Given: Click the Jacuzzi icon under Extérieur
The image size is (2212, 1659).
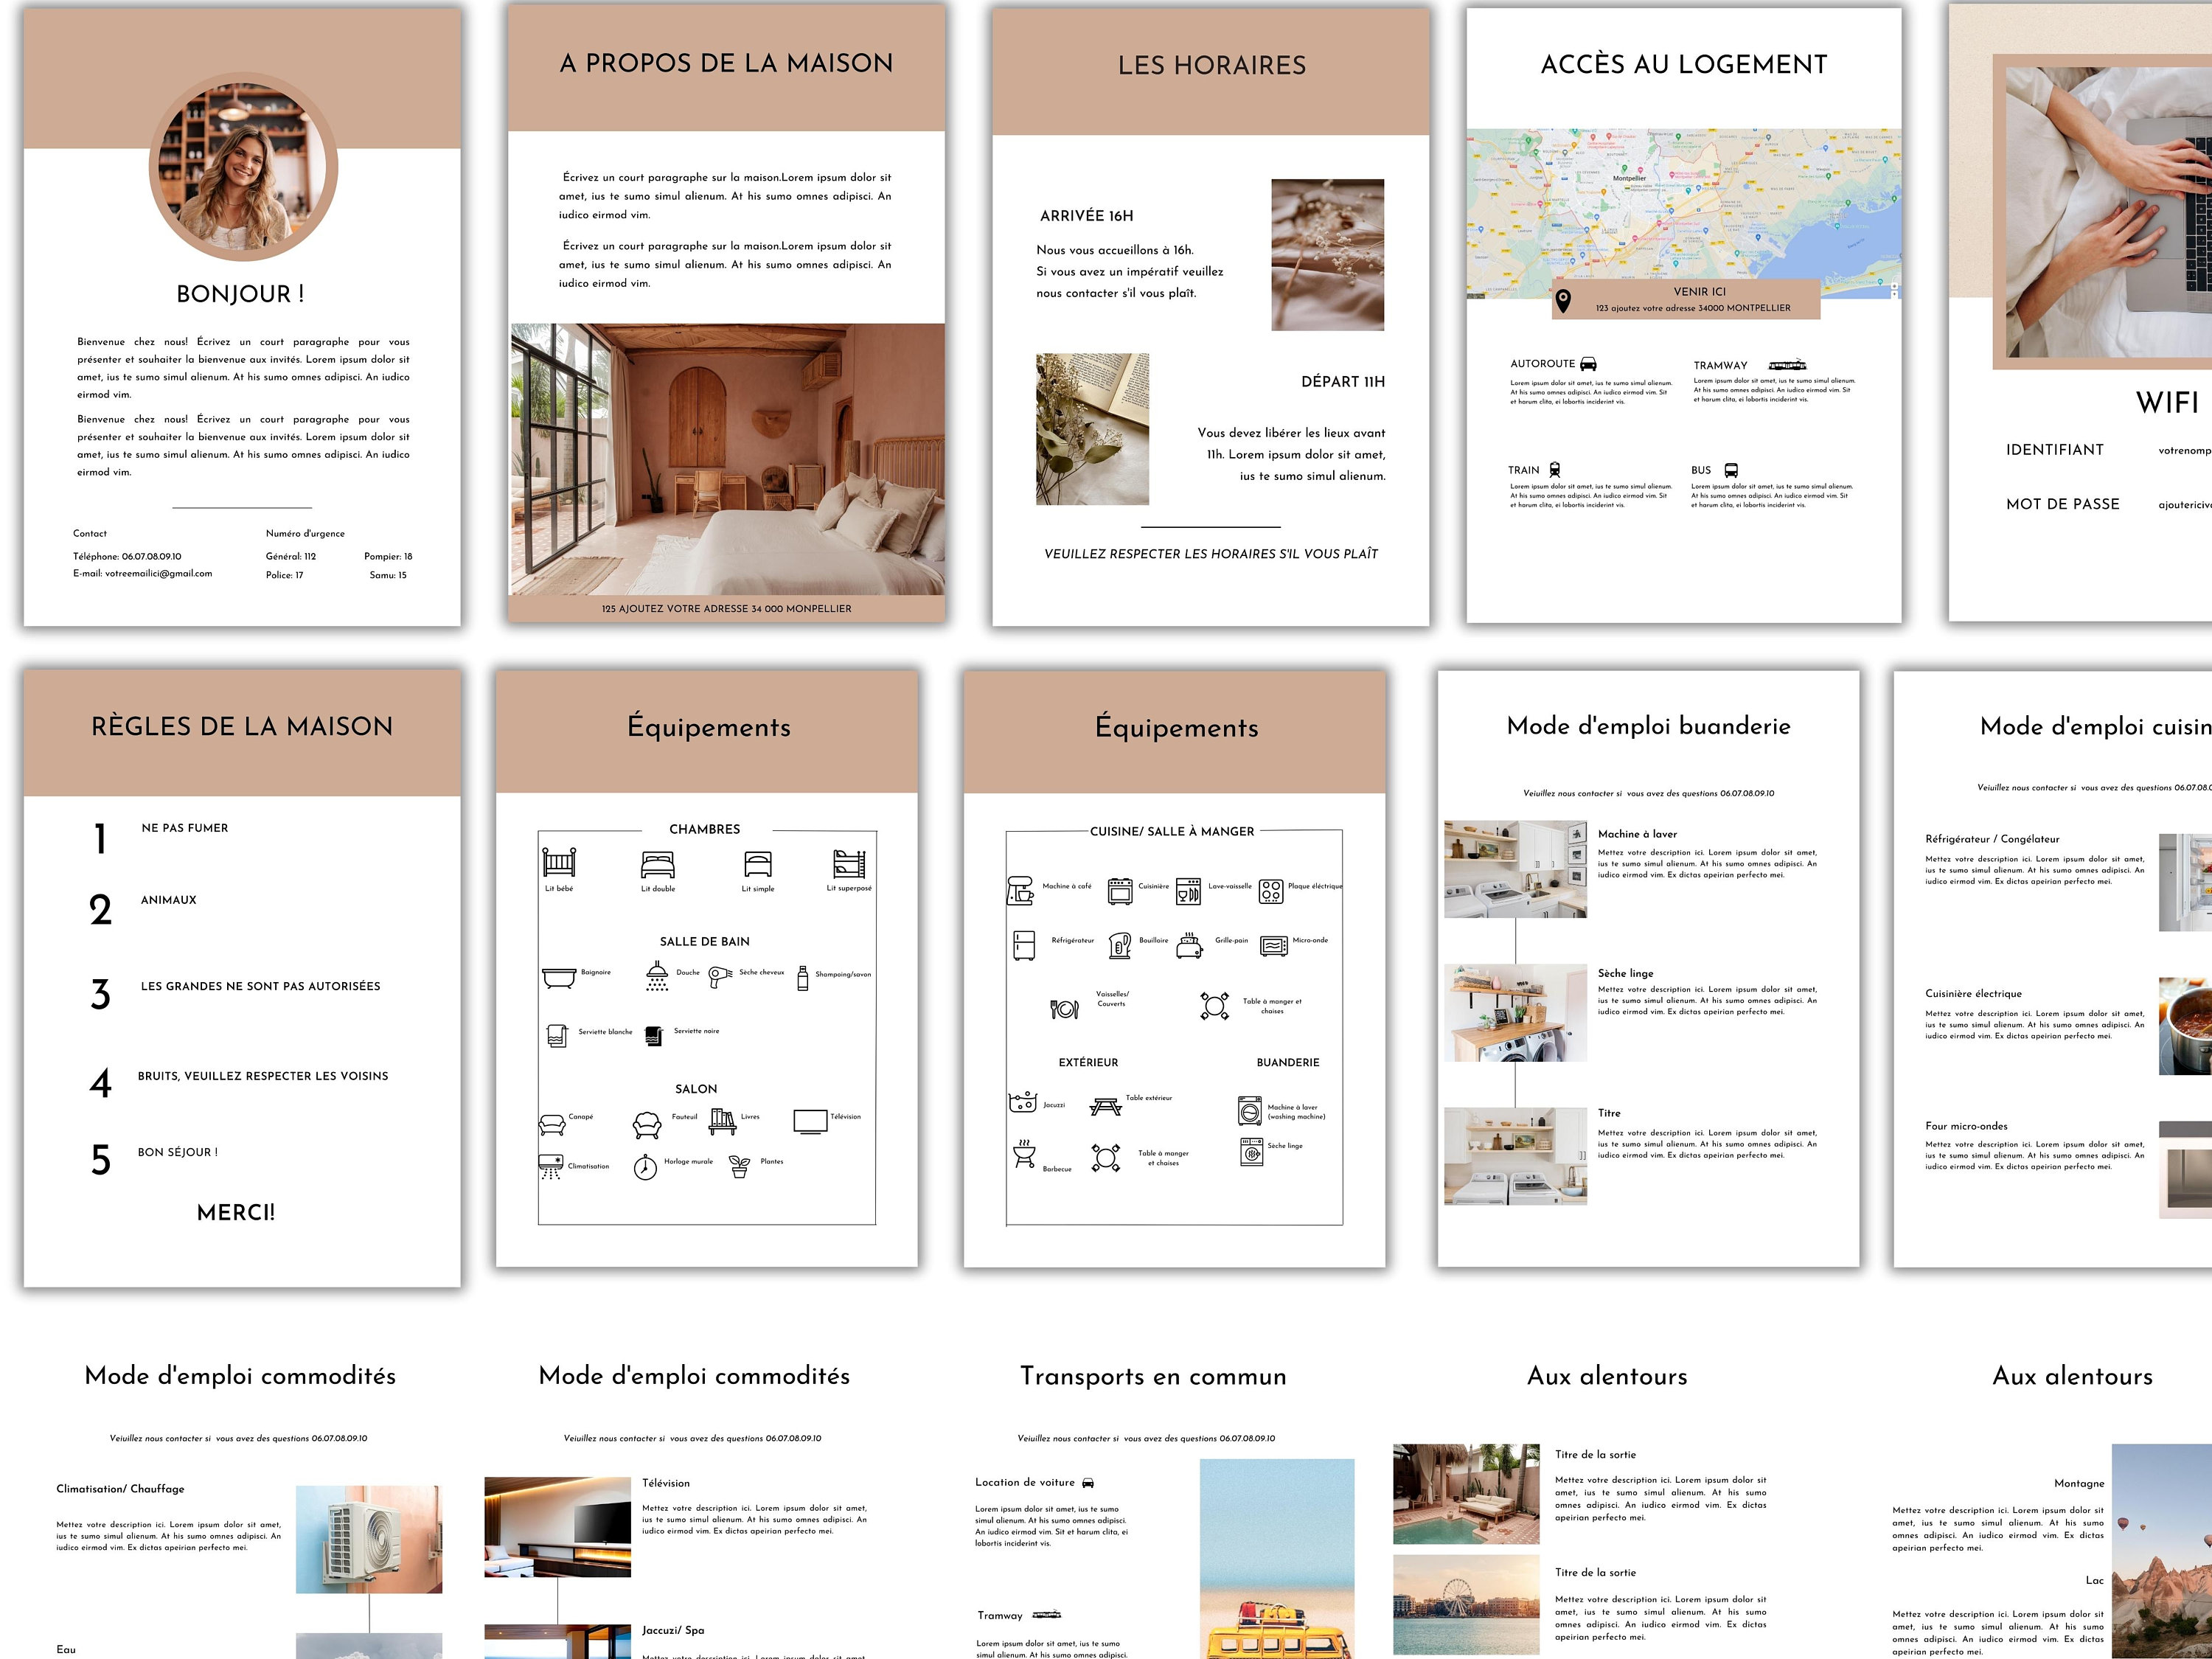Looking at the screenshot, I should point(1022,1102).
